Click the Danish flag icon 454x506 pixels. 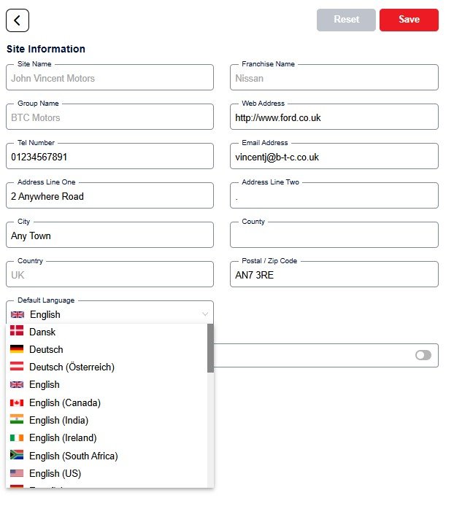17,332
